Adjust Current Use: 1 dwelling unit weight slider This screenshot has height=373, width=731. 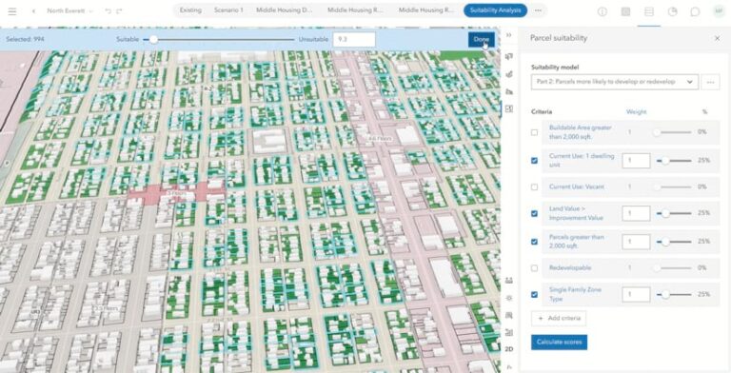pyautogui.click(x=674, y=161)
